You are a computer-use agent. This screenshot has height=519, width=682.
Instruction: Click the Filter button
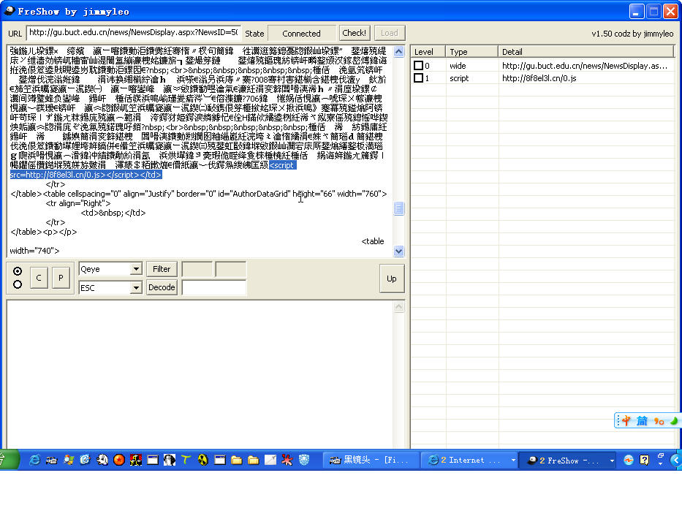(x=162, y=269)
